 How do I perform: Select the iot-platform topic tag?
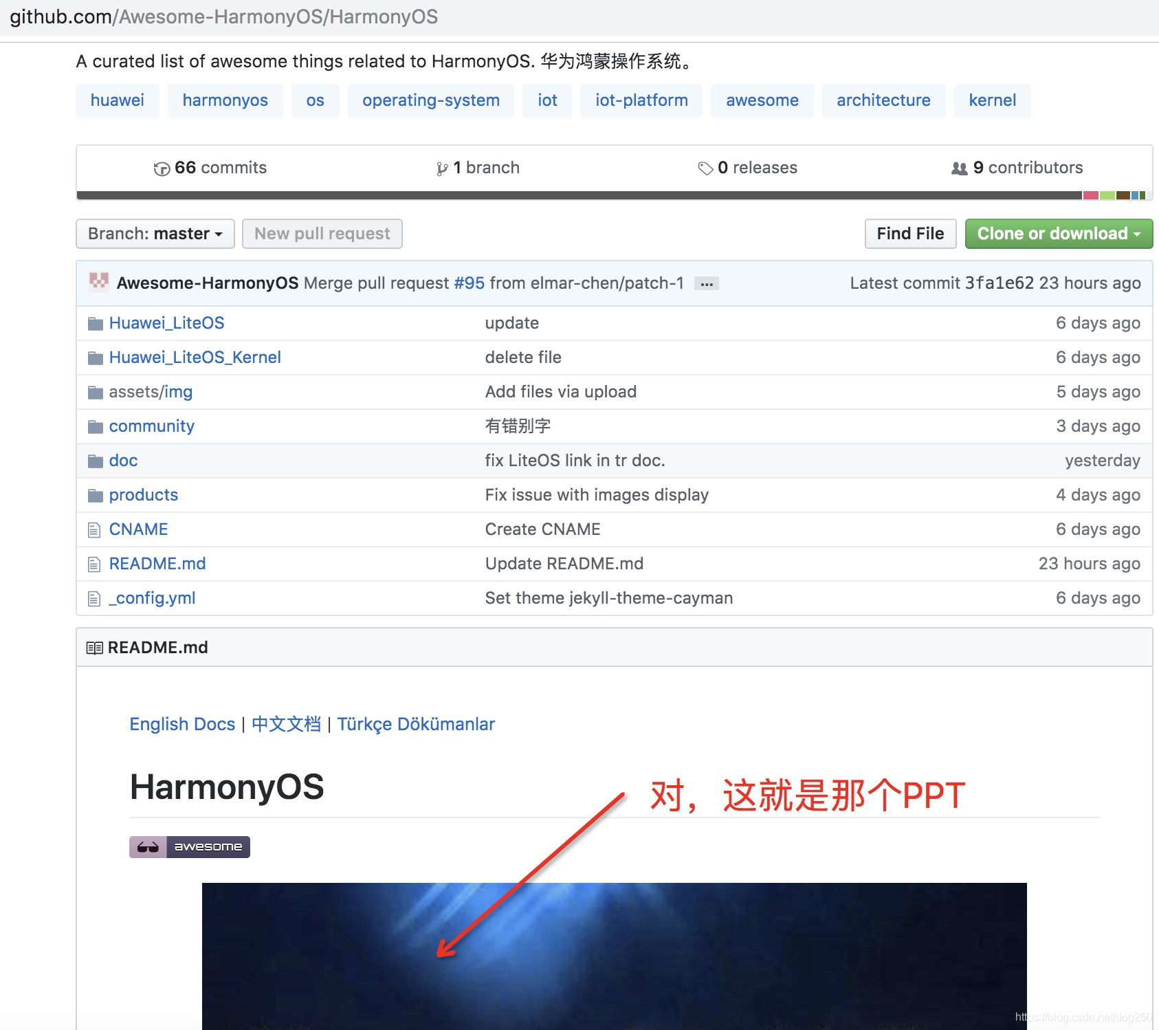point(641,100)
